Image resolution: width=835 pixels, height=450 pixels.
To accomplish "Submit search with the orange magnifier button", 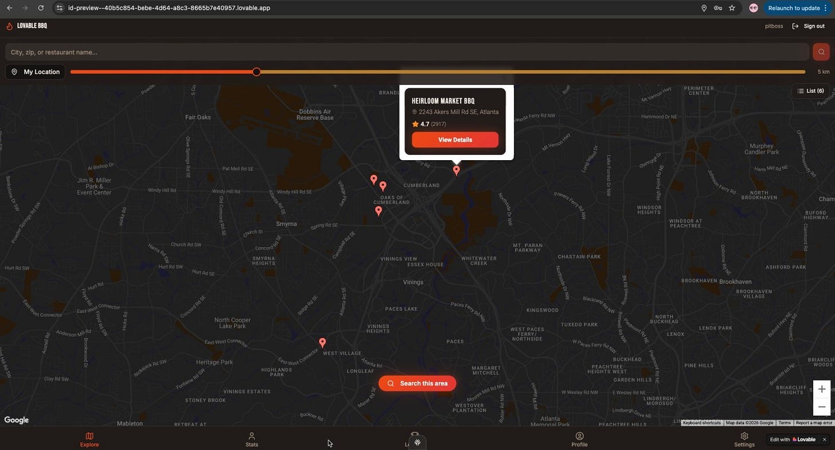I will pyautogui.click(x=821, y=52).
